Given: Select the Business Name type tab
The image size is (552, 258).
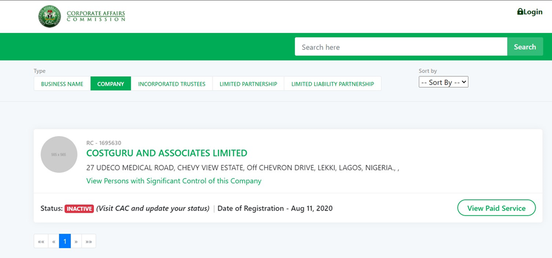Looking at the screenshot, I should tap(62, 84).
